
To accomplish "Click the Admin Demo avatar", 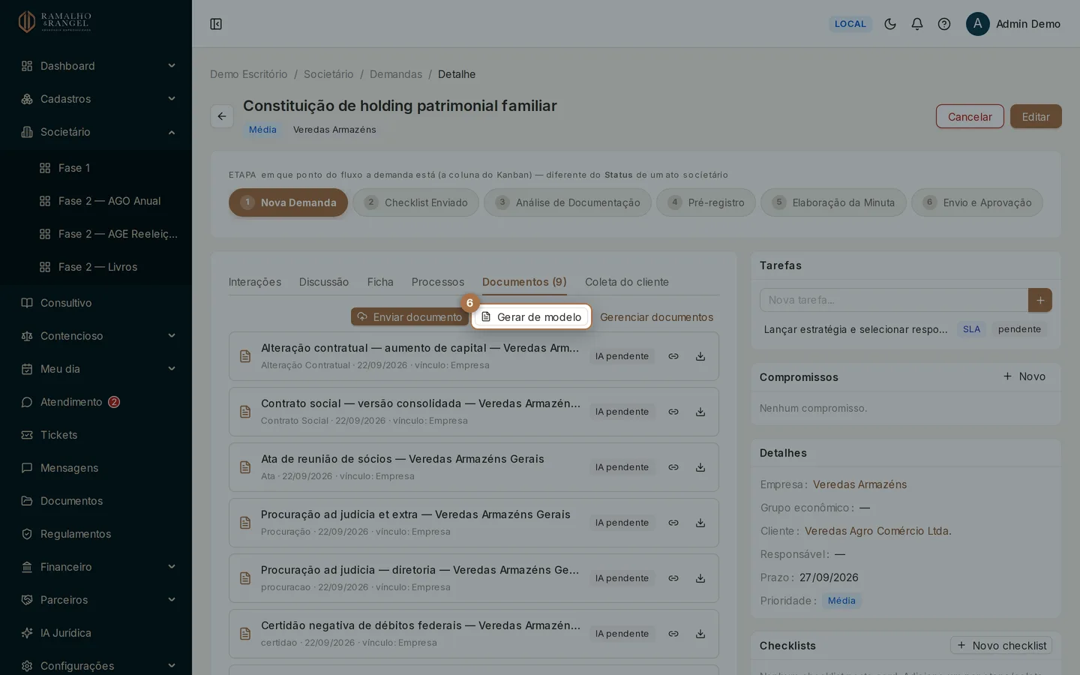I will [x=978, y=24].
